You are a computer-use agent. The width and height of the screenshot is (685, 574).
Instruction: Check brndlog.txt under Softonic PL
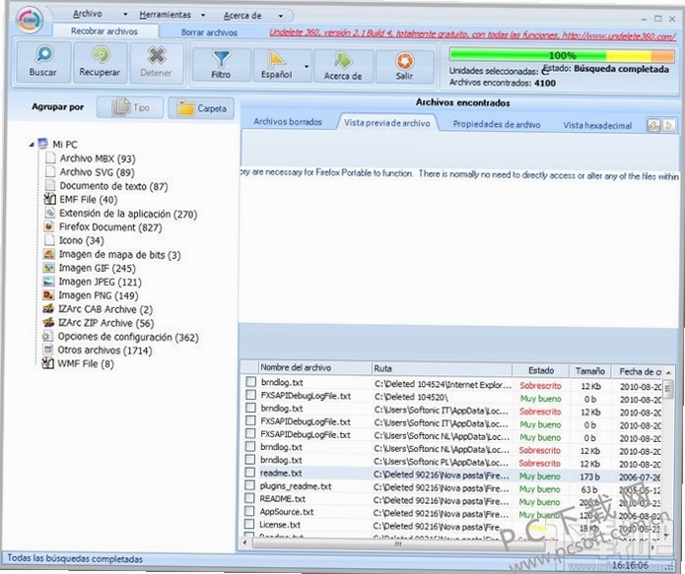click(250, 459)
